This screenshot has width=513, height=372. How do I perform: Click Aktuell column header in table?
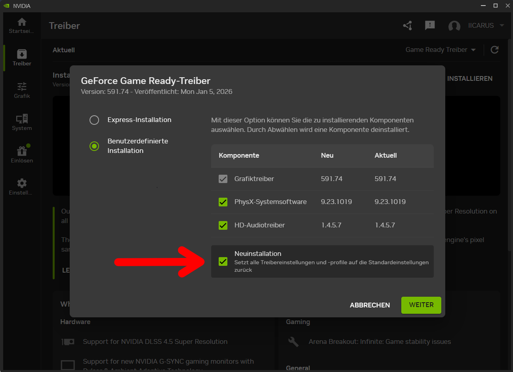click(386, 155)
